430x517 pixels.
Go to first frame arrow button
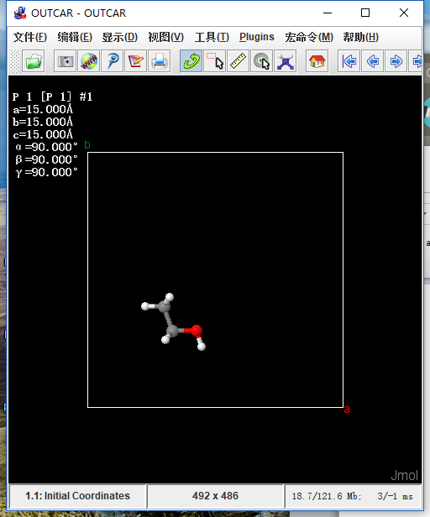click(349, 61)
